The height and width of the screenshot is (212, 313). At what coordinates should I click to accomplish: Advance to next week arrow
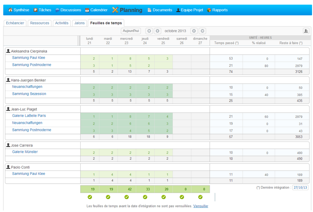tap(194, 31)
